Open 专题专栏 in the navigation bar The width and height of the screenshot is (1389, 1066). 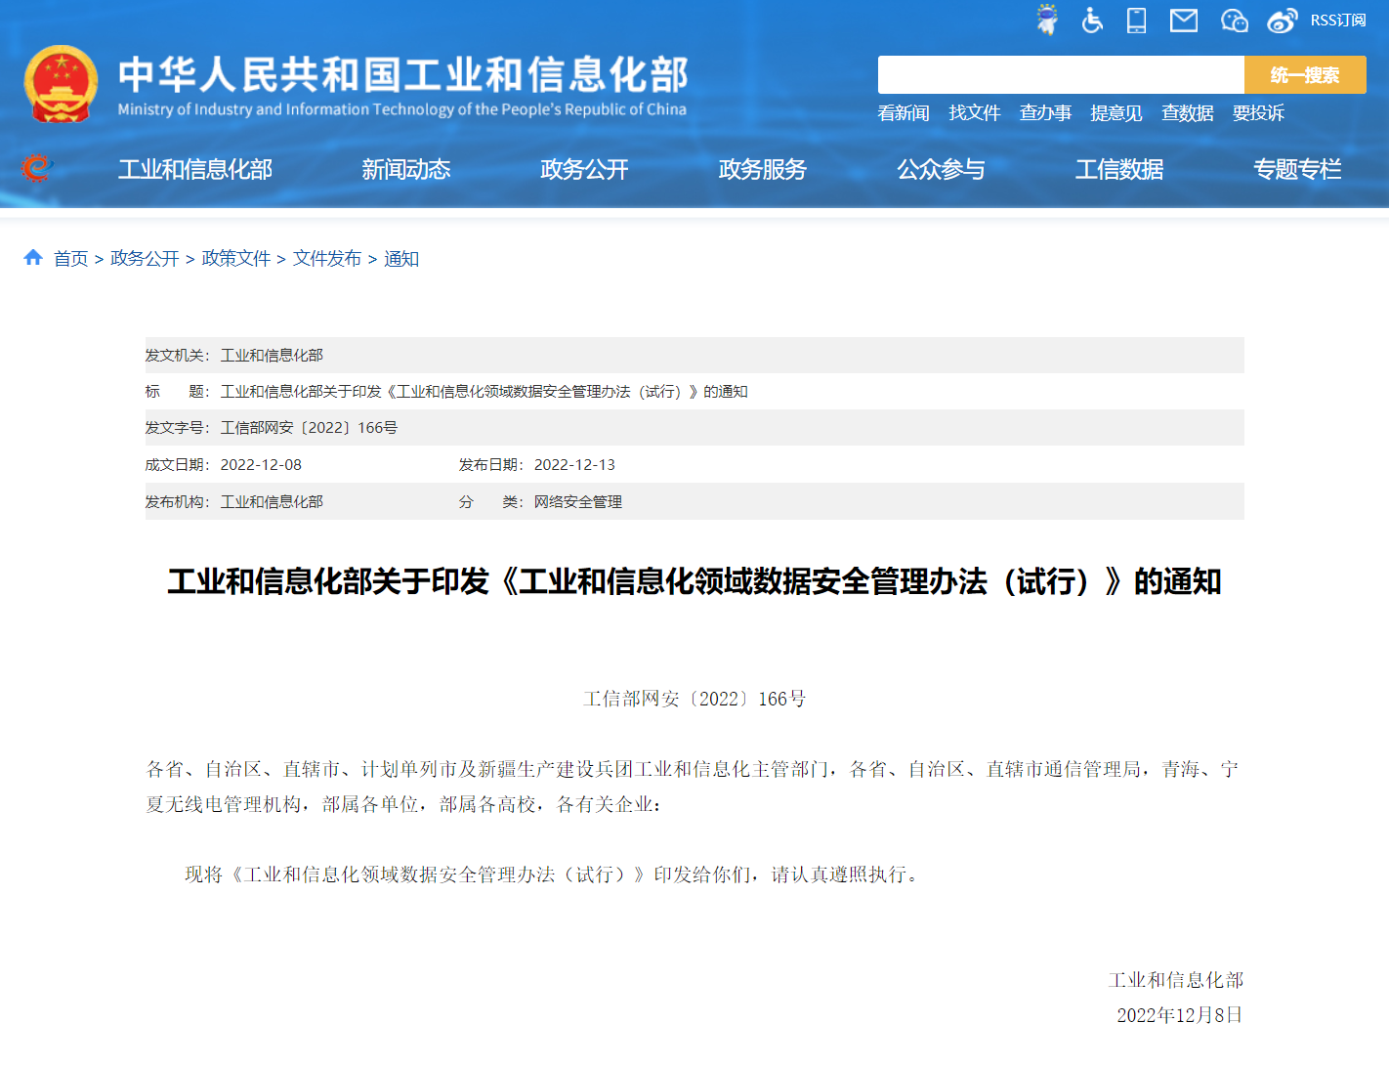(1296, 170)
